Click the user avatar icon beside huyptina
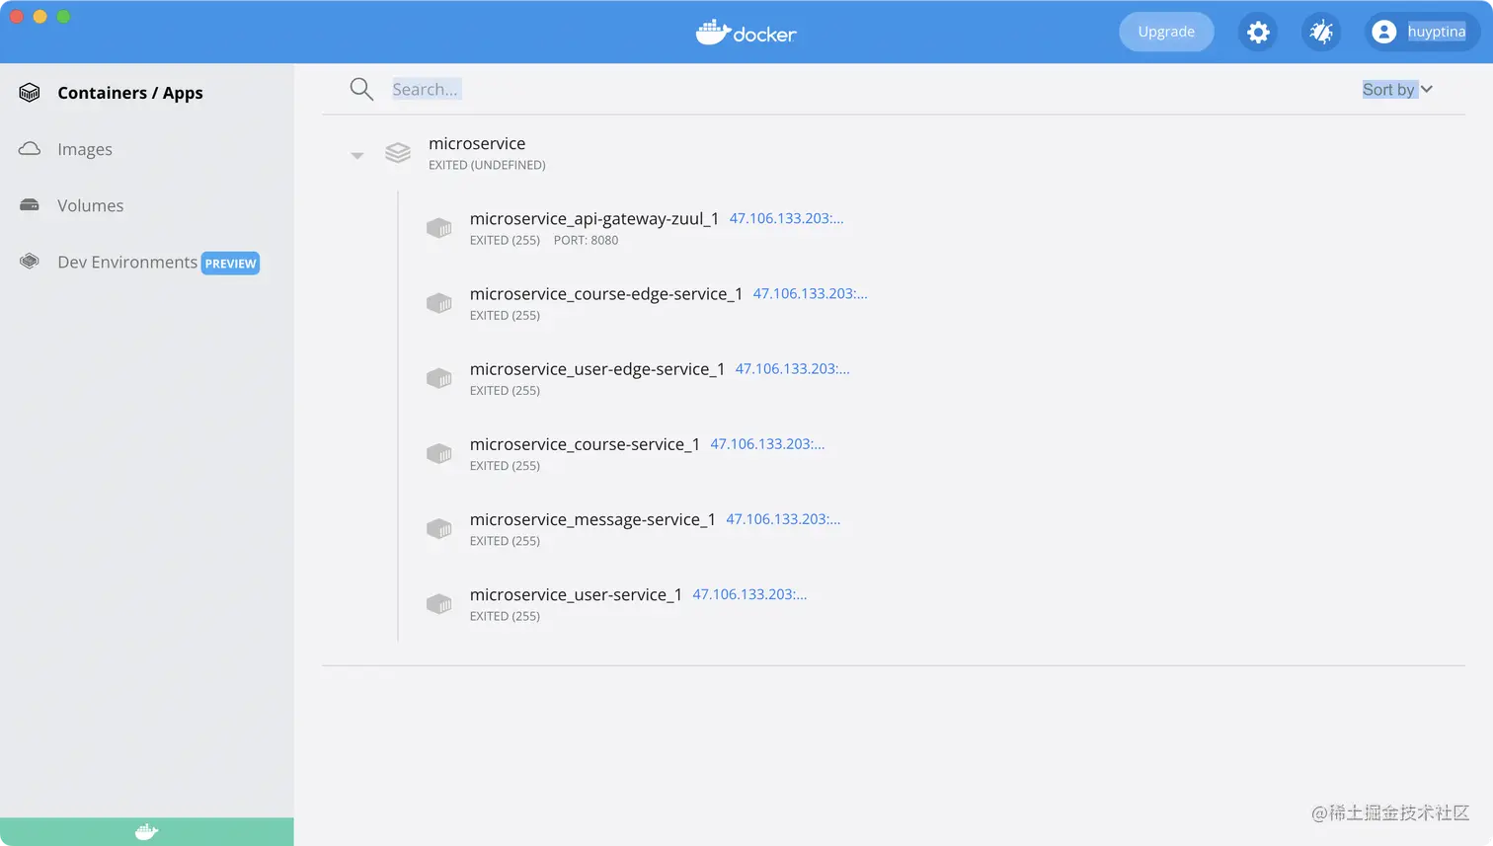 1384,33
